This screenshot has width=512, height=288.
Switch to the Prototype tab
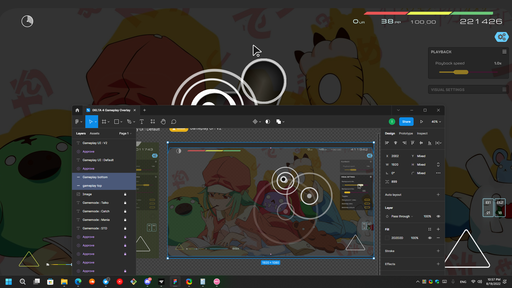[x=406, y=133]
